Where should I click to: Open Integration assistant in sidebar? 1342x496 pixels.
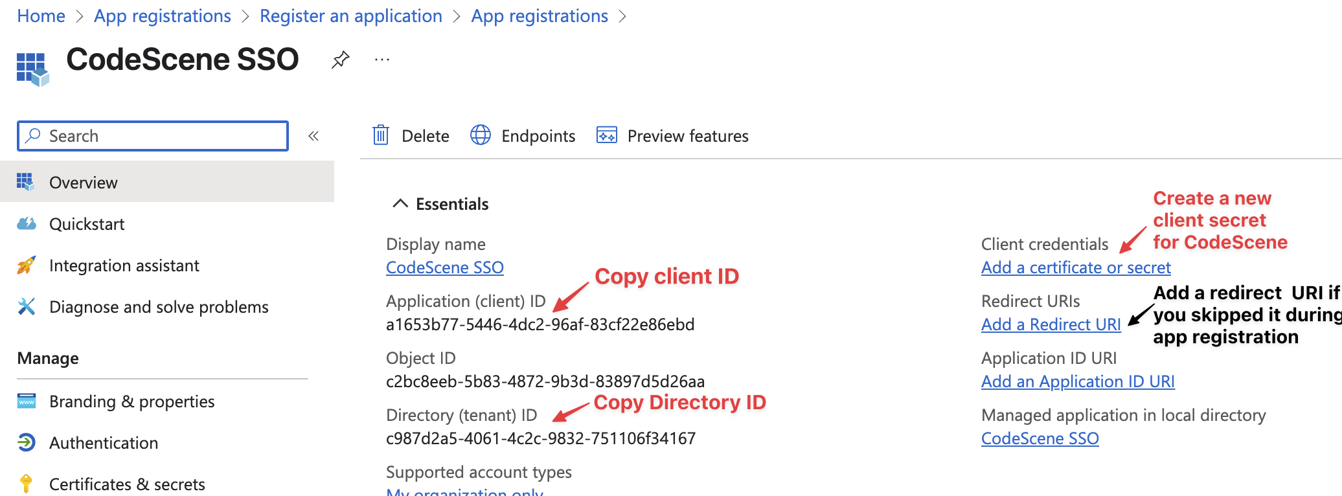[x=167, y=265]
